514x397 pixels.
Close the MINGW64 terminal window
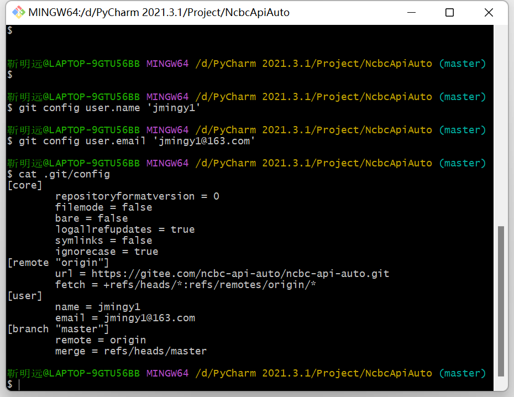489,13
